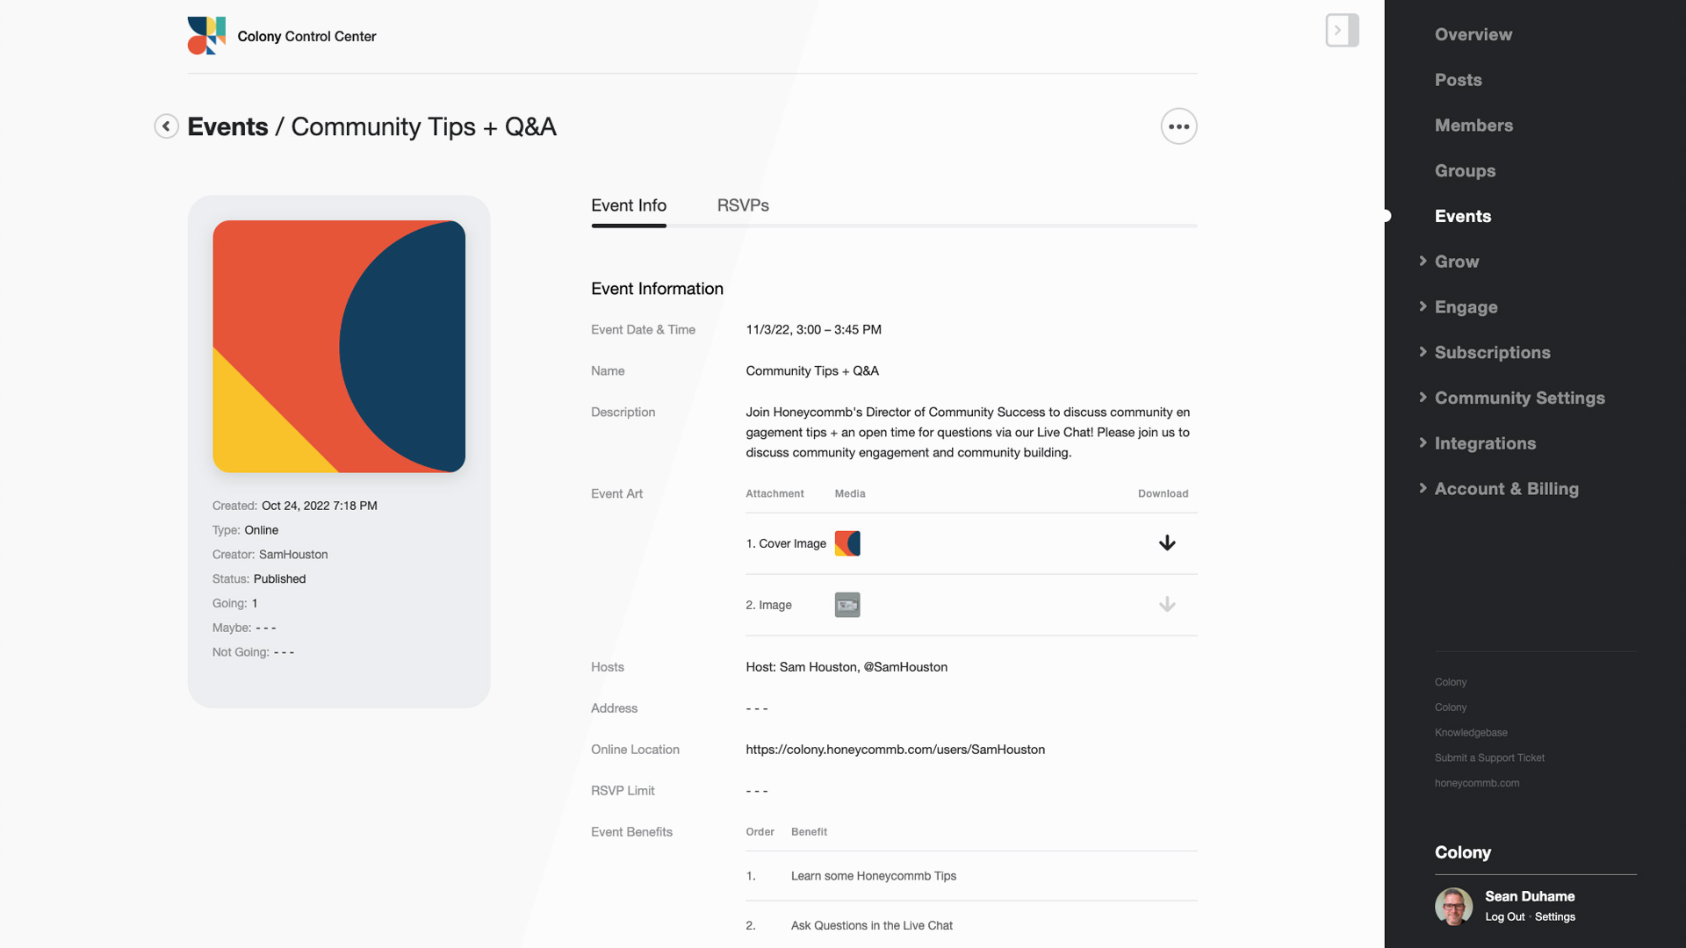Image resolution: width=1686 pixels, height=948 pixels.
Task: Expand the Grow menu section
Action: click(1456, 262)
